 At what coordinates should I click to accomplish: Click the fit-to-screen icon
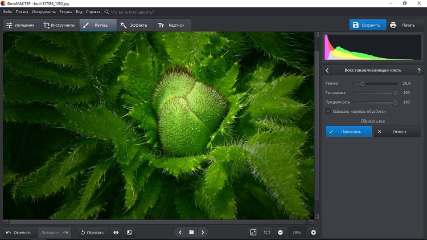pos(253,233)
